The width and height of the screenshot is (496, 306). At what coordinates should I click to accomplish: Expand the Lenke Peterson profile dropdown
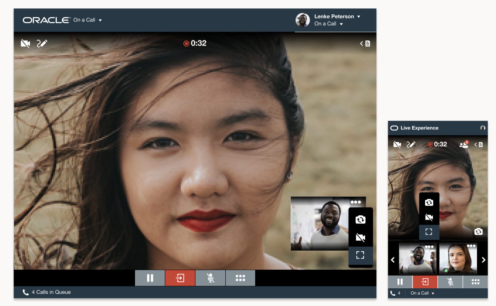(337, 16)
